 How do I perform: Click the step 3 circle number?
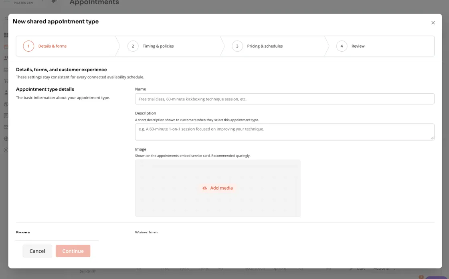(237, 46)
